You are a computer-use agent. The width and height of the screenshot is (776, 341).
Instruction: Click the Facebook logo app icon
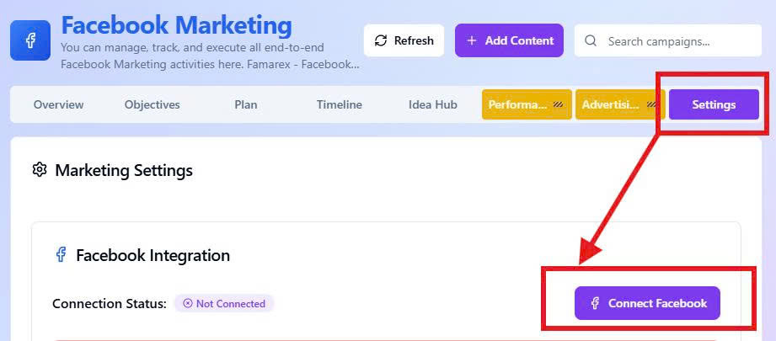point(30,40)
